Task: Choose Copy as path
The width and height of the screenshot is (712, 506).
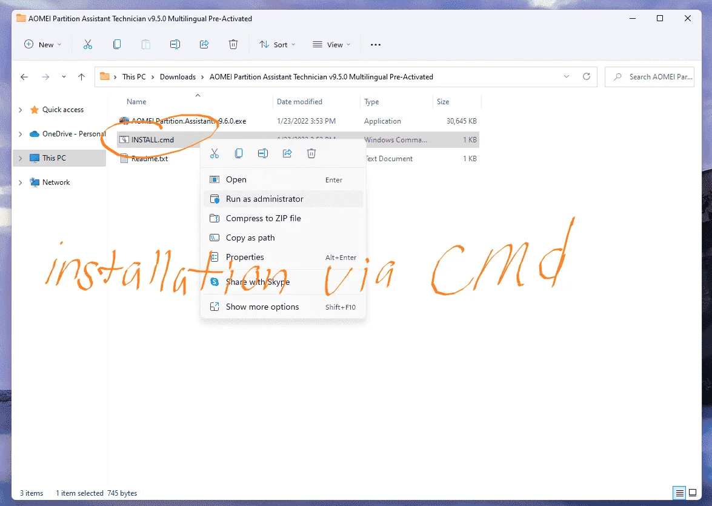Action: pyautogui.click(x=283, y=238)
